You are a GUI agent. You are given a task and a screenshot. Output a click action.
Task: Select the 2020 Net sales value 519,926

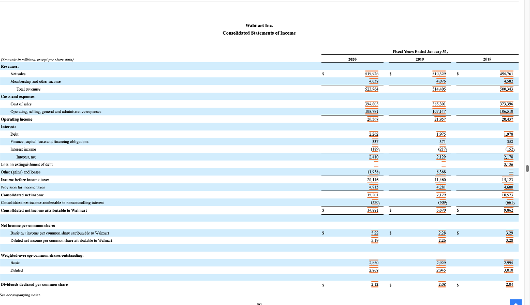pyautogui.click(x=372, y=74)
